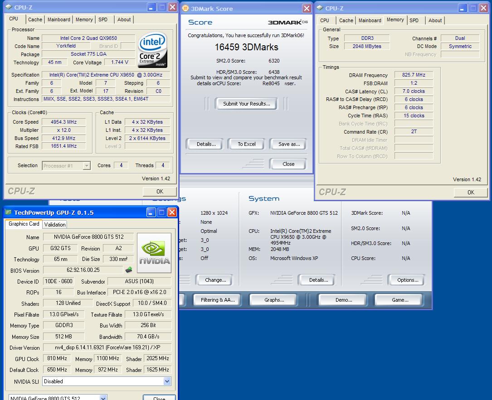Click Save as button in 3DMark Score
This screenshot has height=400, width=492.
[x=289, y=144]
